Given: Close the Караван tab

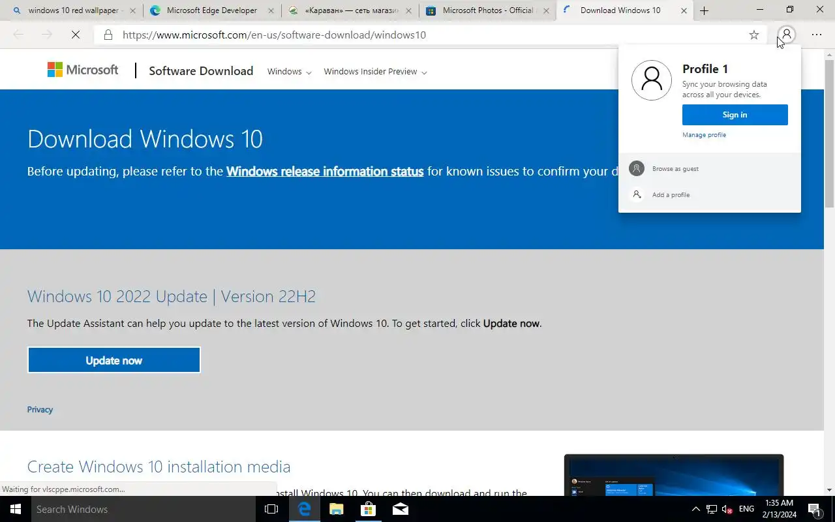Looking at the screenshot, I should click(x=409, y=10).
